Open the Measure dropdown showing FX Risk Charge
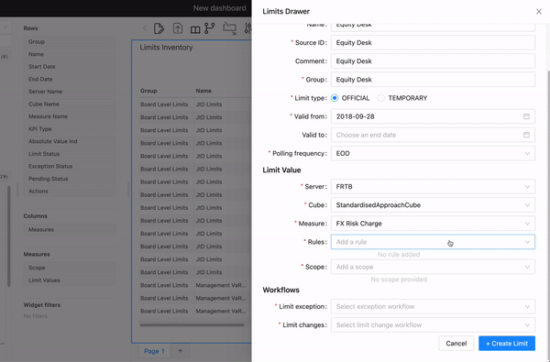Viewport: 550px width, 362px height. click(433, 224)
